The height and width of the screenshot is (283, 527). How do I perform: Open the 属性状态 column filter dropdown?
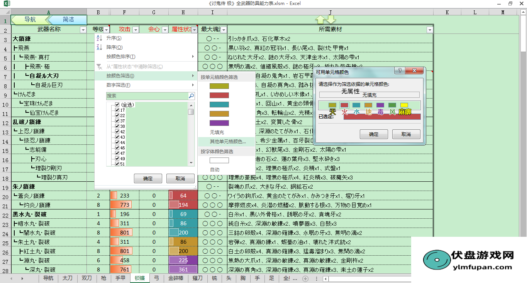click(194, 30)
